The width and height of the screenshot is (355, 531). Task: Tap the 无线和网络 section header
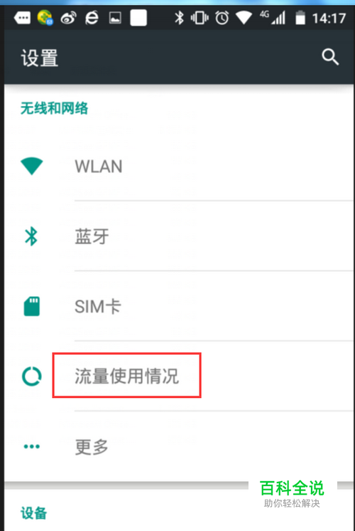55,108
